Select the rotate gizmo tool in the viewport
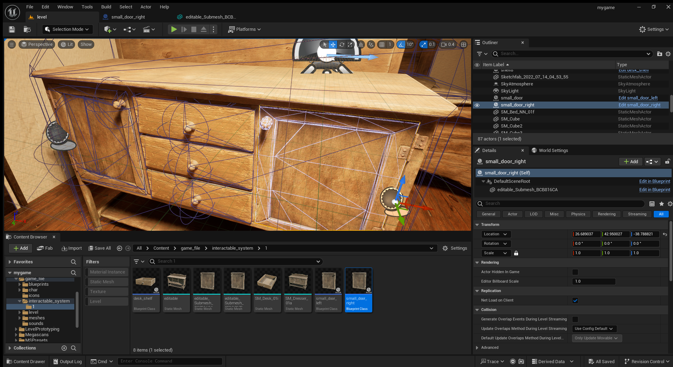Image resolution: width=673 pixels, height=367 pixels. pyautogui.click(x=342, y=44)
